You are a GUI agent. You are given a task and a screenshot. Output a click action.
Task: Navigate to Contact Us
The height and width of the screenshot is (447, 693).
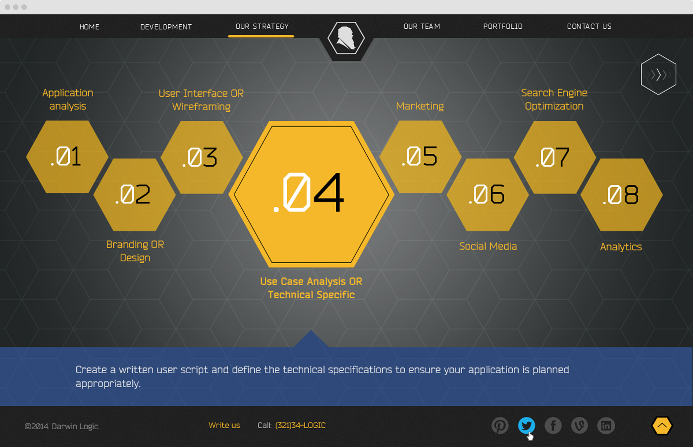click(589, 27)
